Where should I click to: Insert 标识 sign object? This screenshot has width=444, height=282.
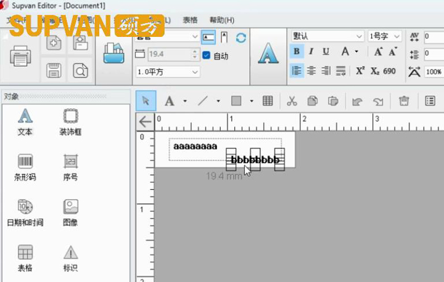click(x=70, y=258)
